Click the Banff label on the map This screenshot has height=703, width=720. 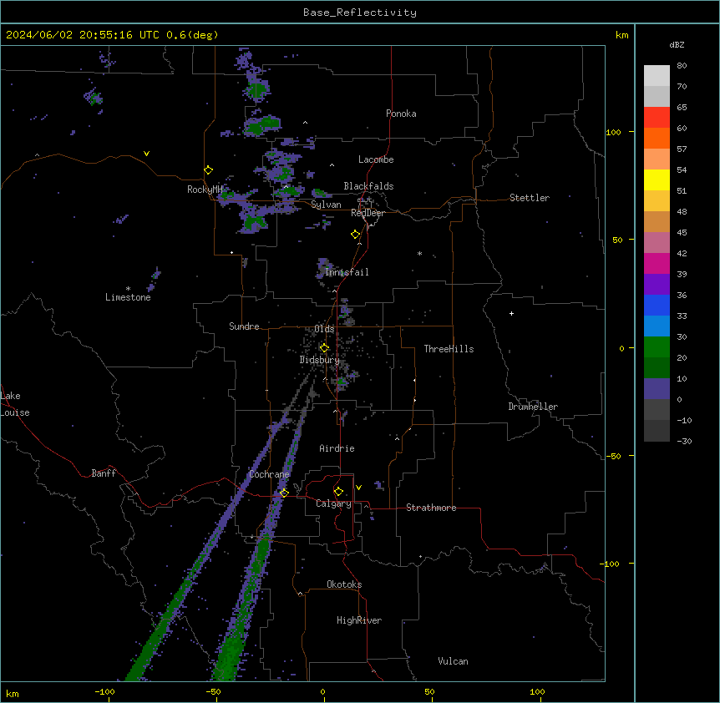pos(104,473)
